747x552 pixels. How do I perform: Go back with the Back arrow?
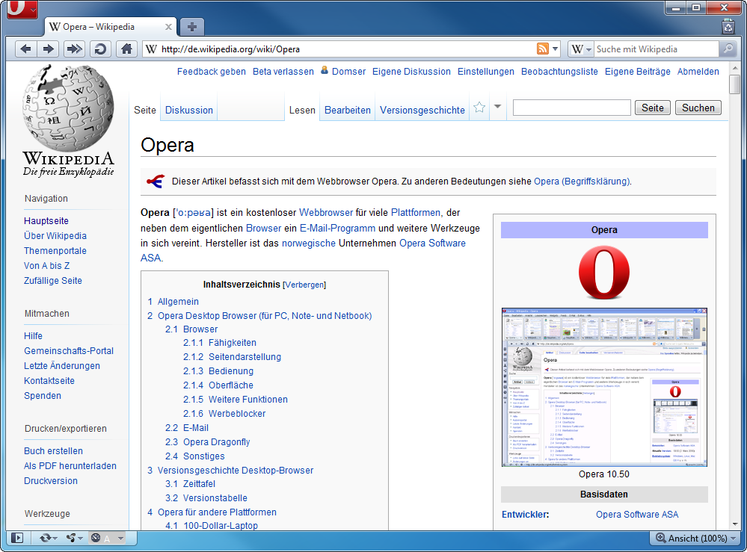(x=26, y=49)
